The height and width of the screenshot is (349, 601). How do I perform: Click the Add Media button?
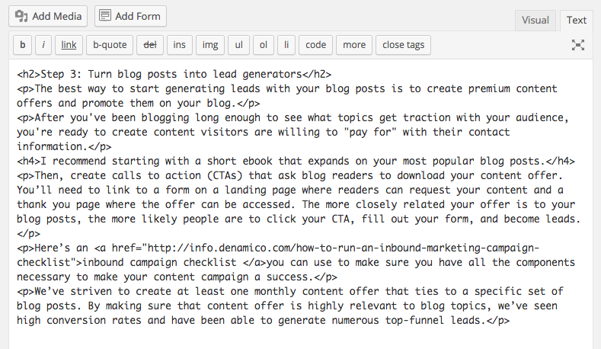48,16
